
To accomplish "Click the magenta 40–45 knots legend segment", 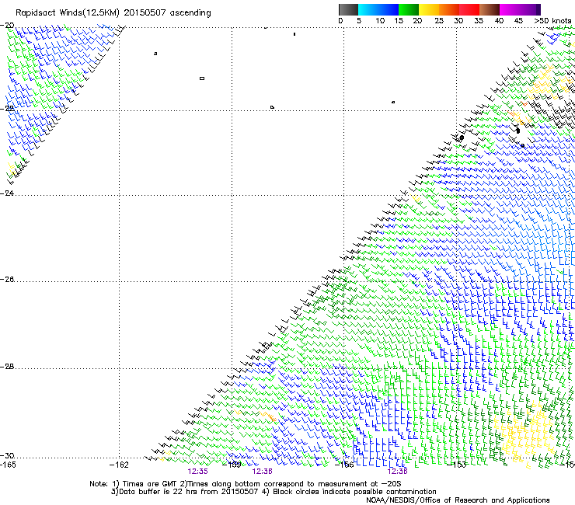I will tap(510, 9).
